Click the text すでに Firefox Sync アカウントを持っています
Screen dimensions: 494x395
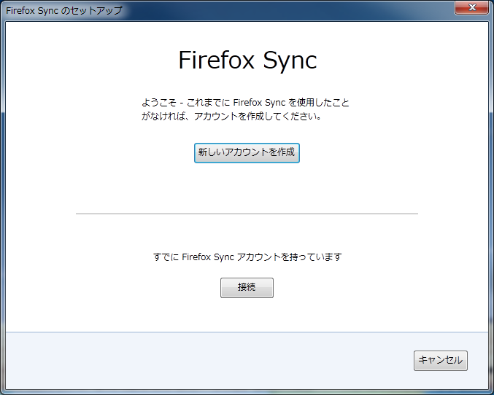click(x=247, y=257)
